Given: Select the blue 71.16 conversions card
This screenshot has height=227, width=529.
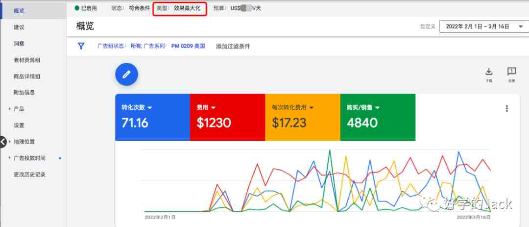Looking at the screenshot, I should (152, 117).
